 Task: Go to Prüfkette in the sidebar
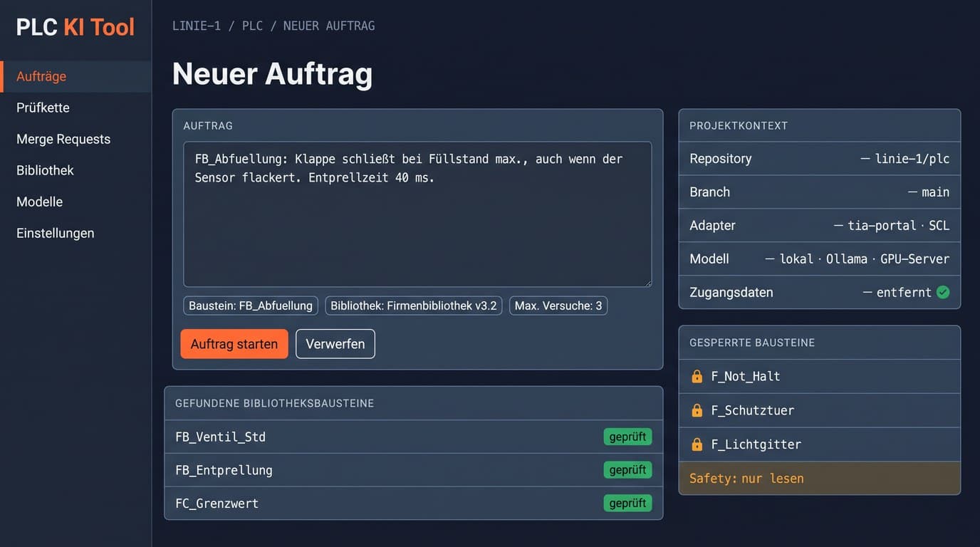75,108
